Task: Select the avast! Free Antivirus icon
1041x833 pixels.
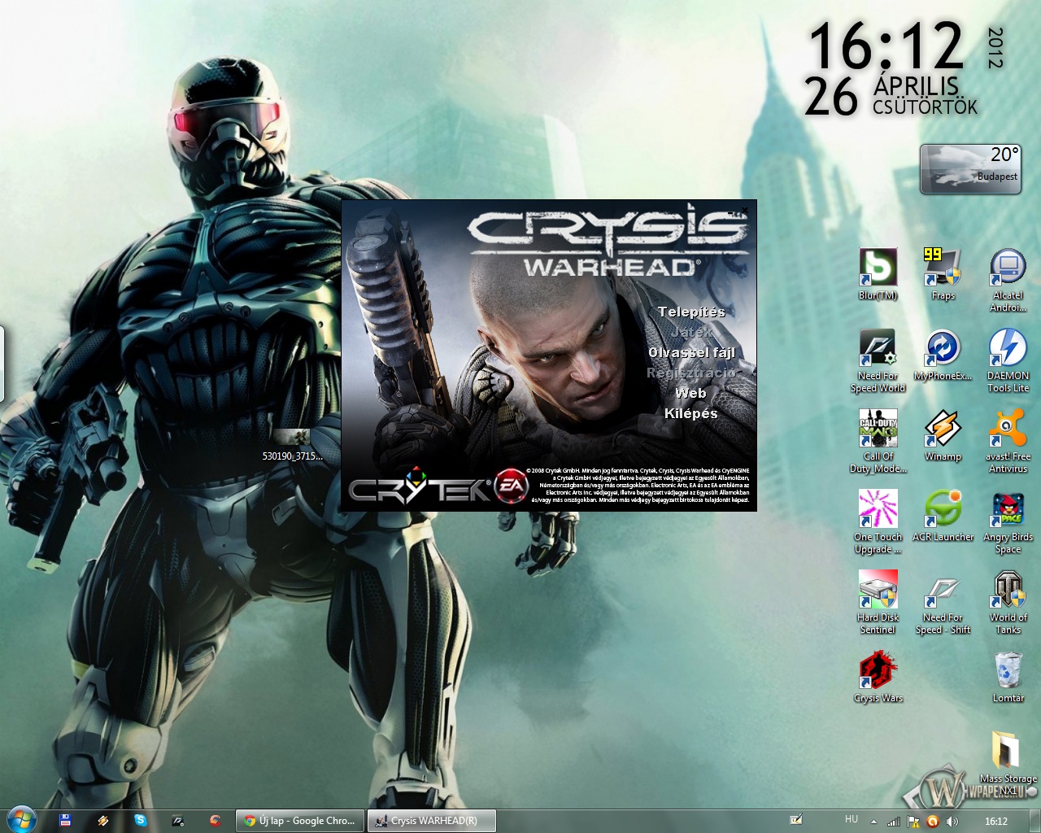Action: [1008, 441]
